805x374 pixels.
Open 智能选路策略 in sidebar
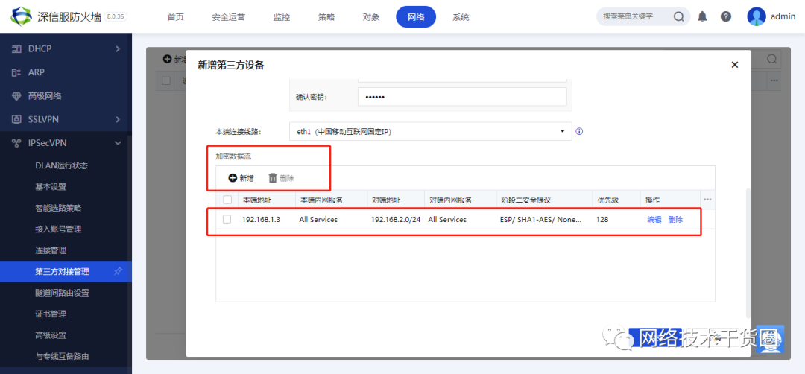pyautogui.click(x=58, y=208)
